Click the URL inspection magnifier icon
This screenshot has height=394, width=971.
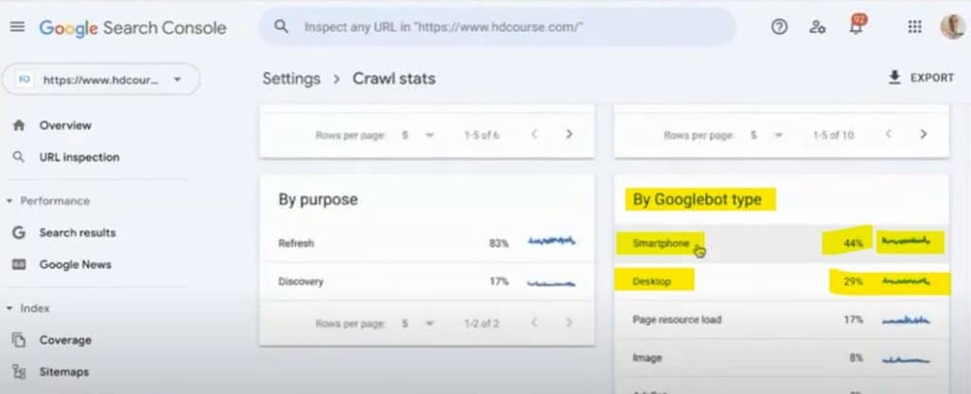19,157
